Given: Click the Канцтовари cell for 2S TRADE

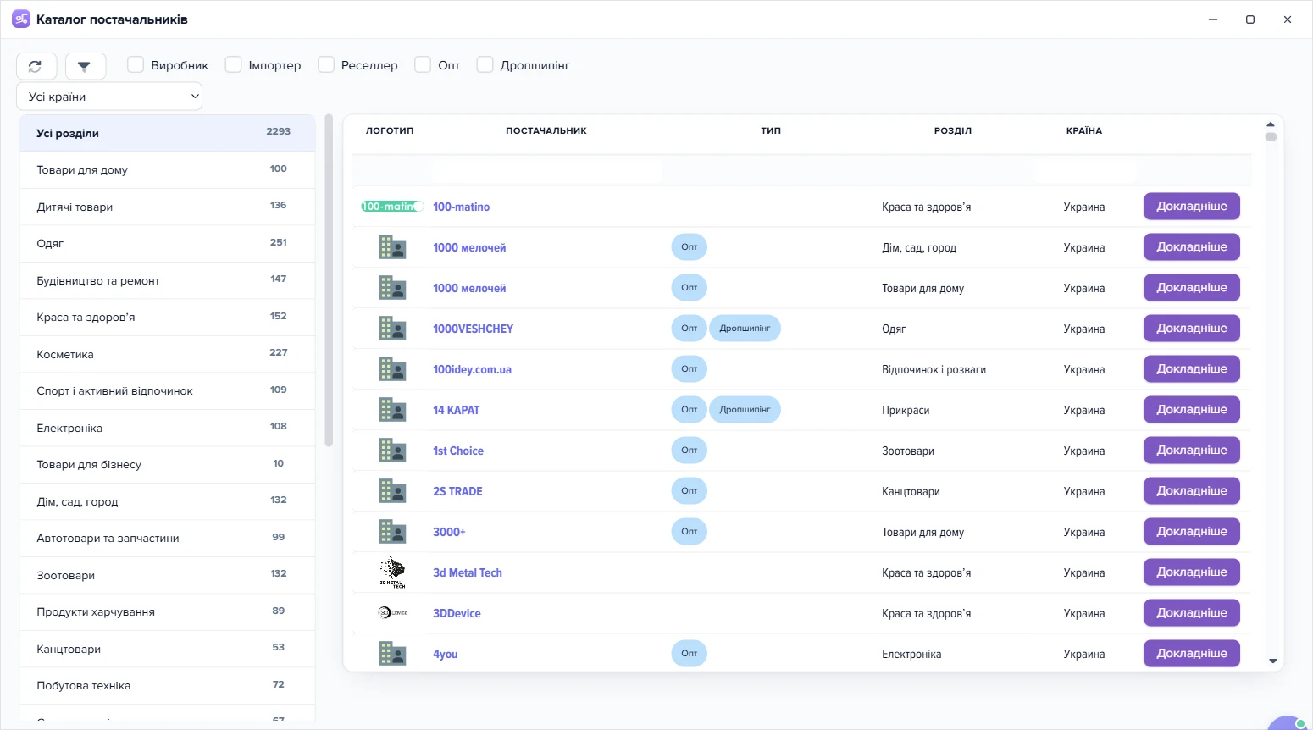Looking at the screenshot, I should point(911,491).
